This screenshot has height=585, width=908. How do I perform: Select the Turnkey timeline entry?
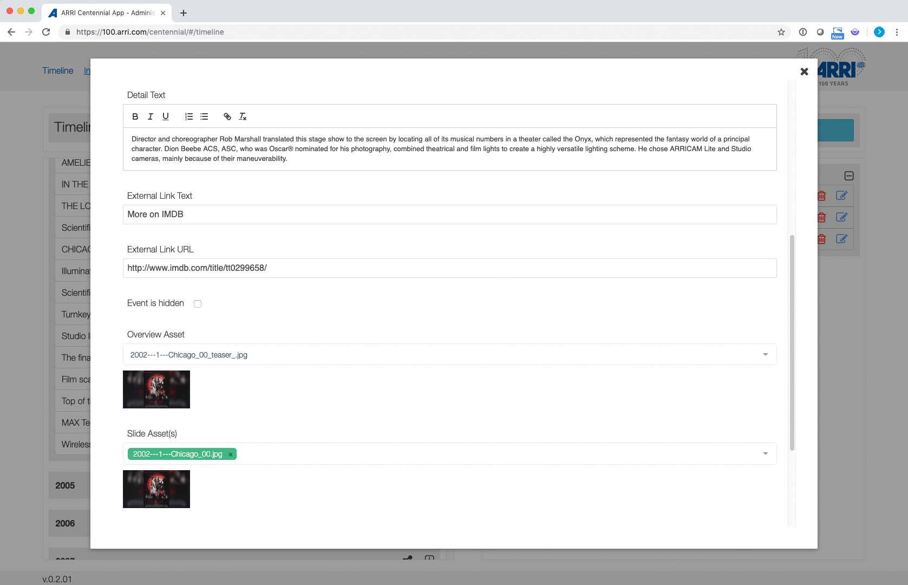click(x=73, y=314)
